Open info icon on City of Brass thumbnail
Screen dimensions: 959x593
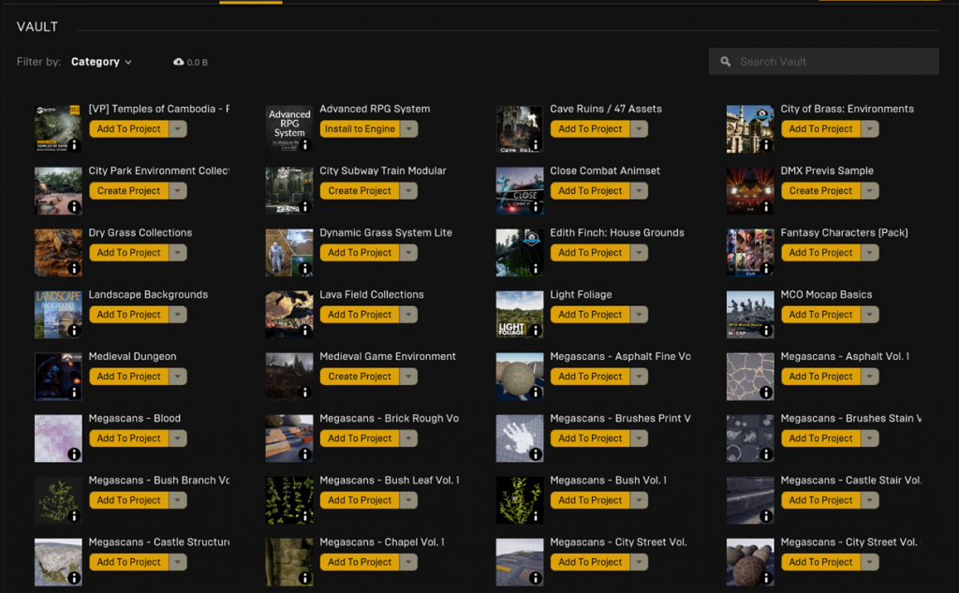click(766, 145)
